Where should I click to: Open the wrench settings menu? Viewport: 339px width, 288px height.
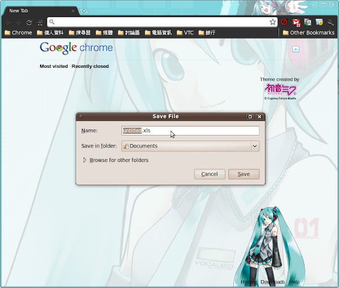coord(331,22)
